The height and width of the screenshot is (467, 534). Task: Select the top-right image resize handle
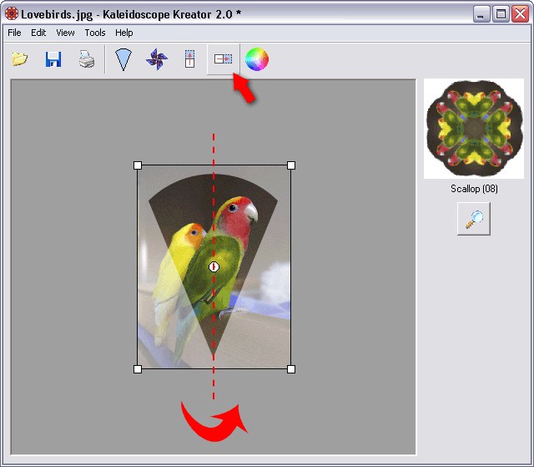point(291,165)
